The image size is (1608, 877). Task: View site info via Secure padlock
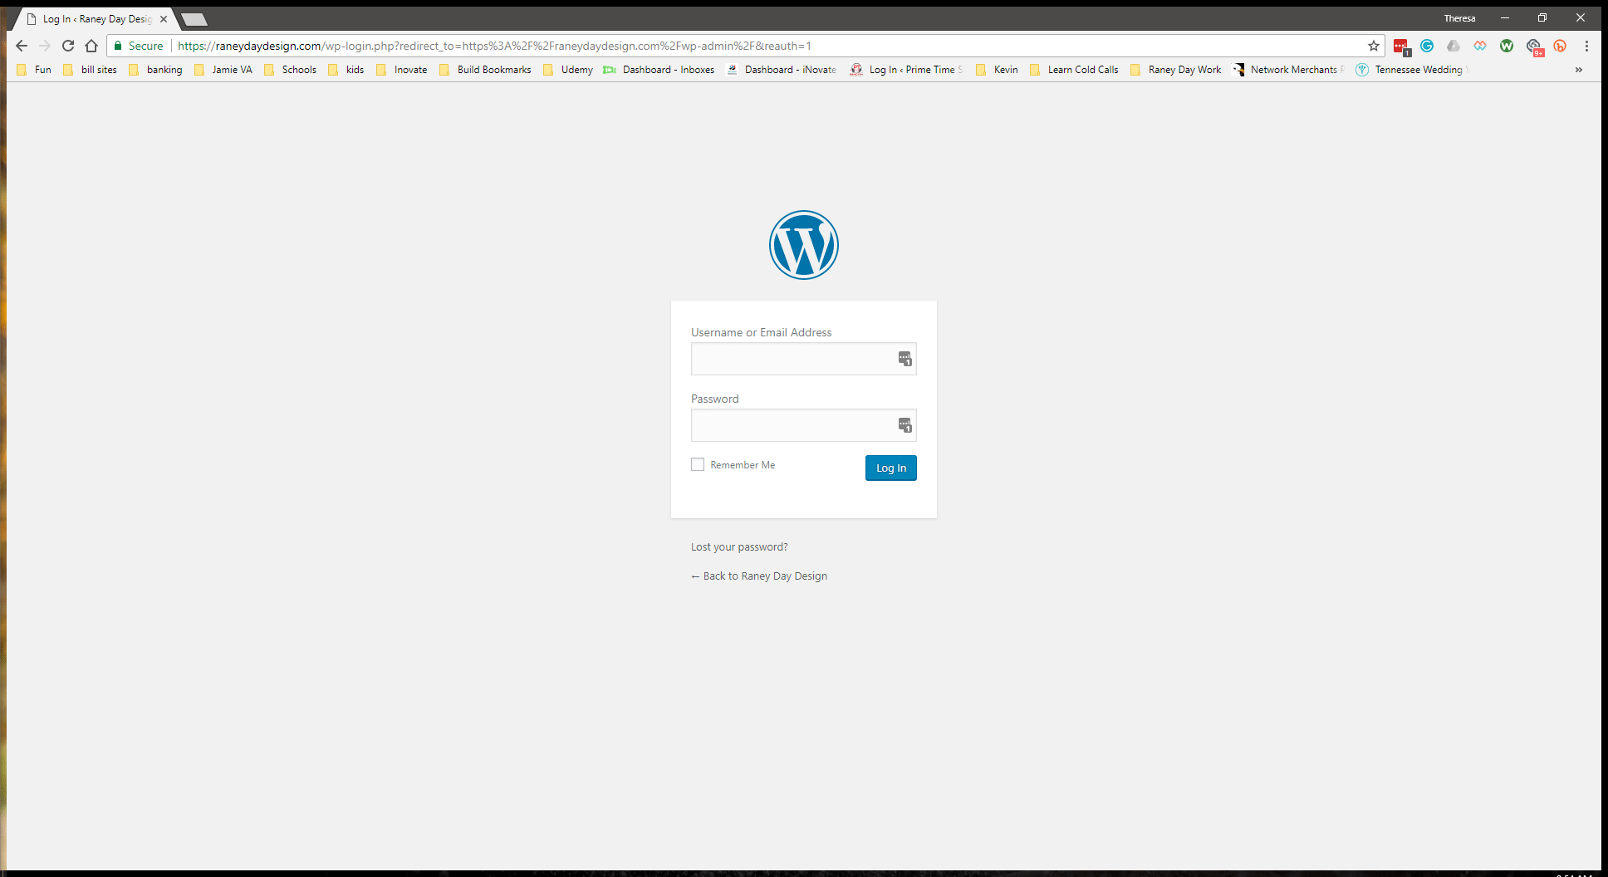click(139, 46)
